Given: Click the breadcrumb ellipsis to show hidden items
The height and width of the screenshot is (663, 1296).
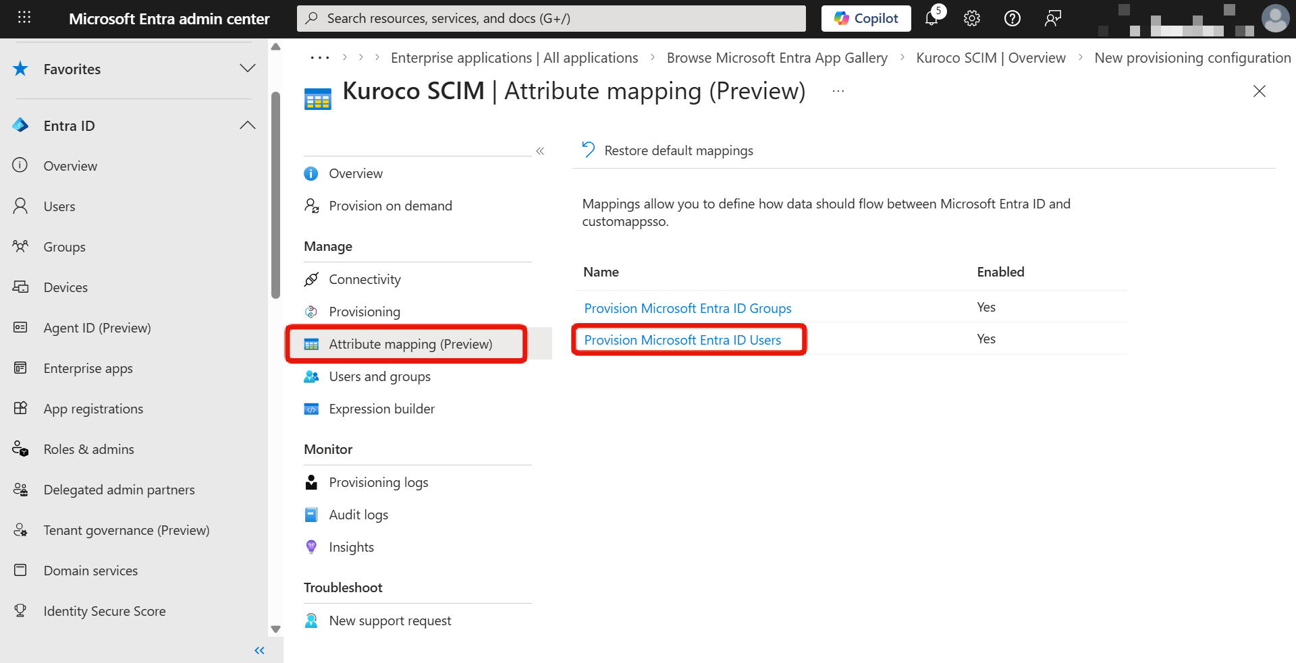Looking at the screenshot, I should point(320,58).
